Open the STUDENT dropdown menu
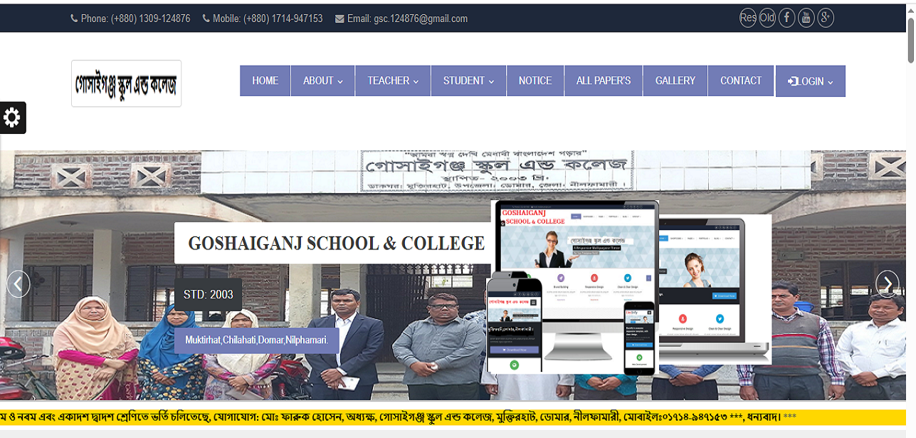 coord(468,81)
